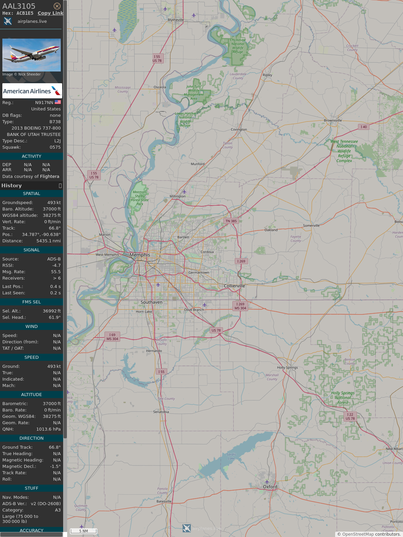Screen dimensions: 403x537
Task: Select aircraft icon near Millington
Action: pos(184,192)
